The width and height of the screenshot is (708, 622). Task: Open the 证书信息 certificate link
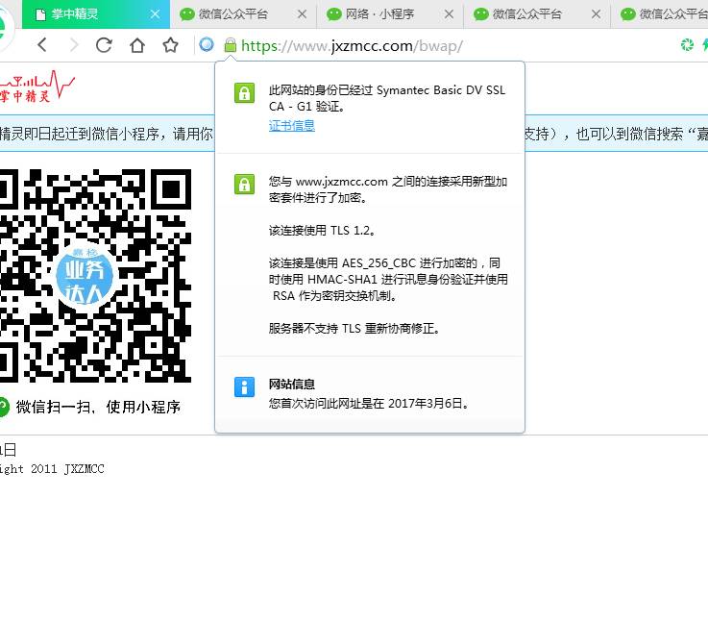[292, 125]
